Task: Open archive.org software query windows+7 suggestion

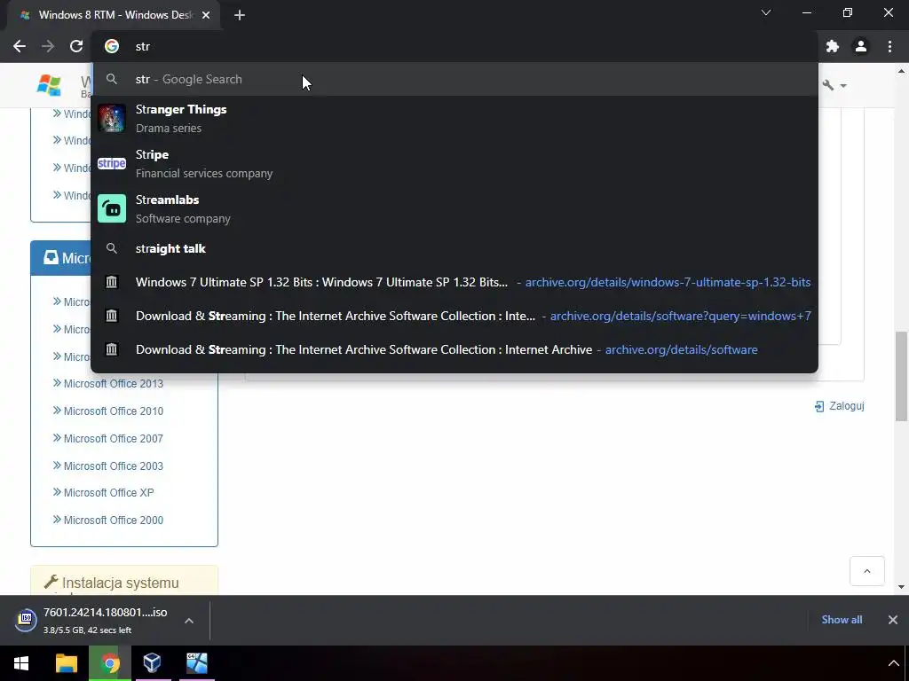Action: 454,316
